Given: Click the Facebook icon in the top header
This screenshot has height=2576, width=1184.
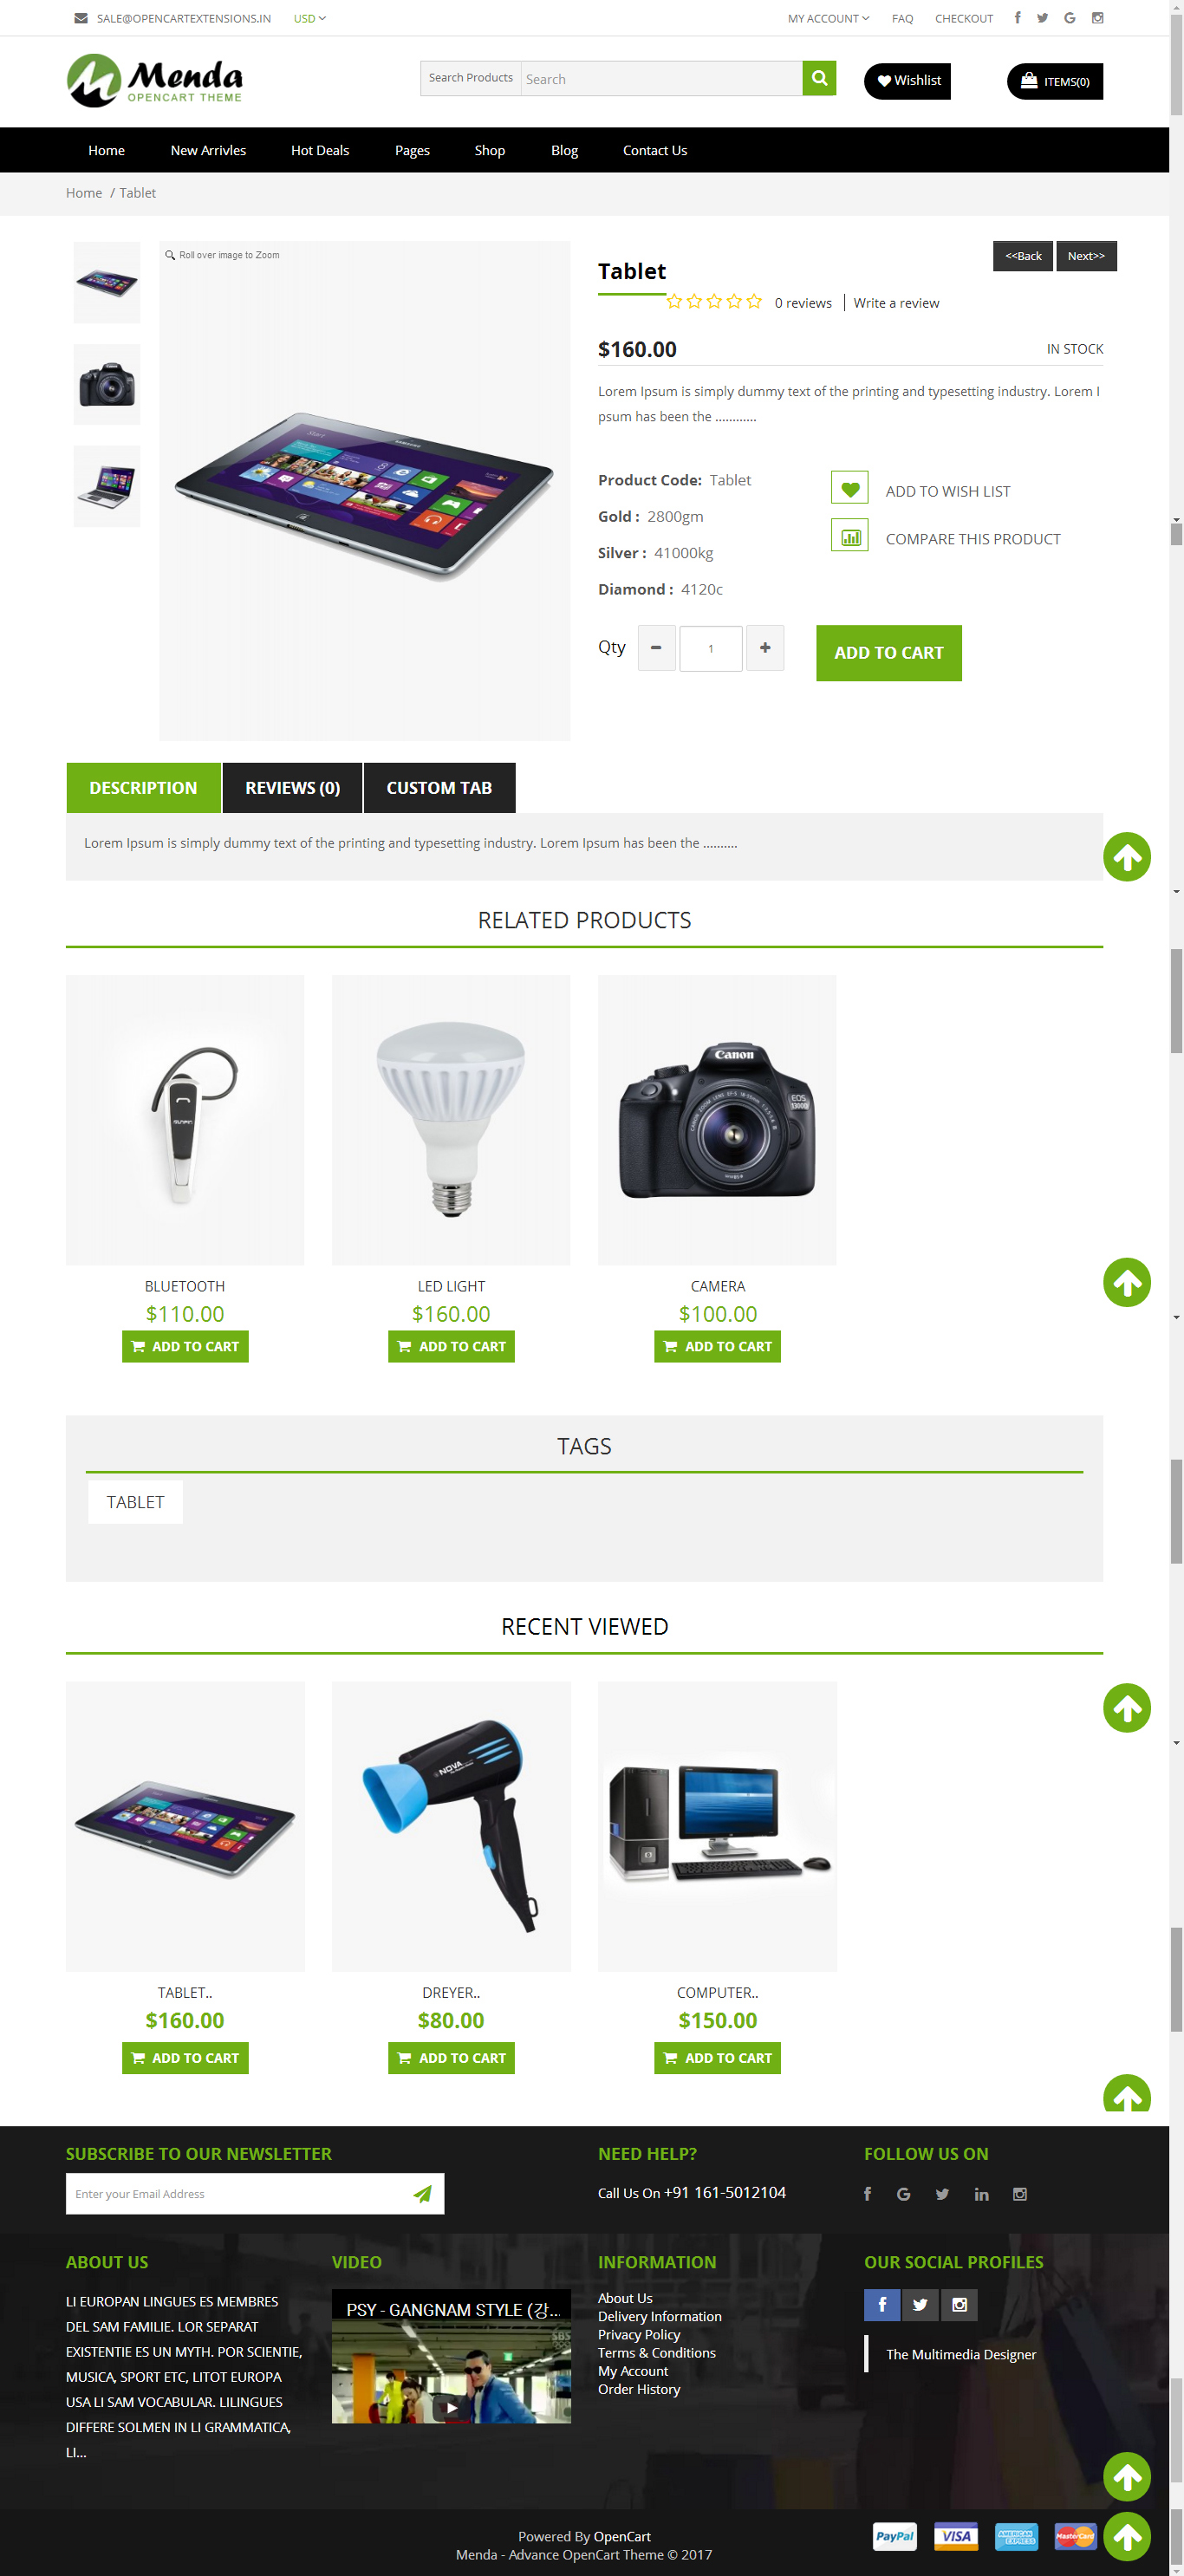Looking at the screenshot, I should tap(1017, 18).
